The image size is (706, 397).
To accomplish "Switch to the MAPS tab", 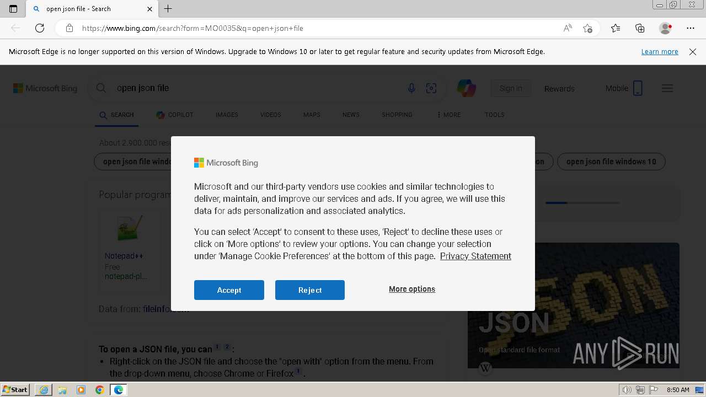I will 312,115.
